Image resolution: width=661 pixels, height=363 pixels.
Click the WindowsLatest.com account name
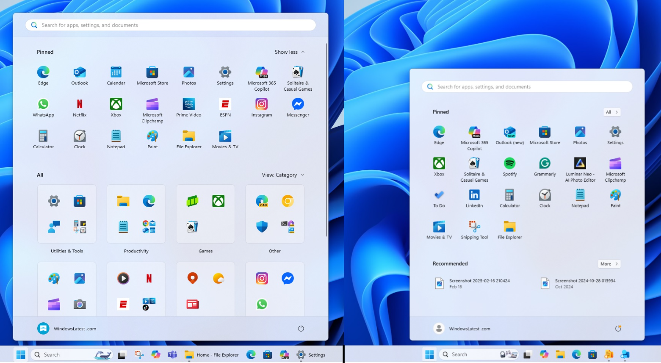(75, 328)
